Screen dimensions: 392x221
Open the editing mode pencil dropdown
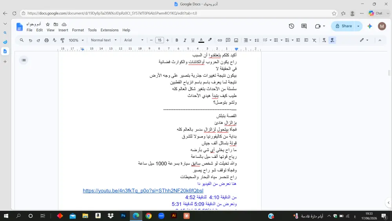(x=364, y=40)
